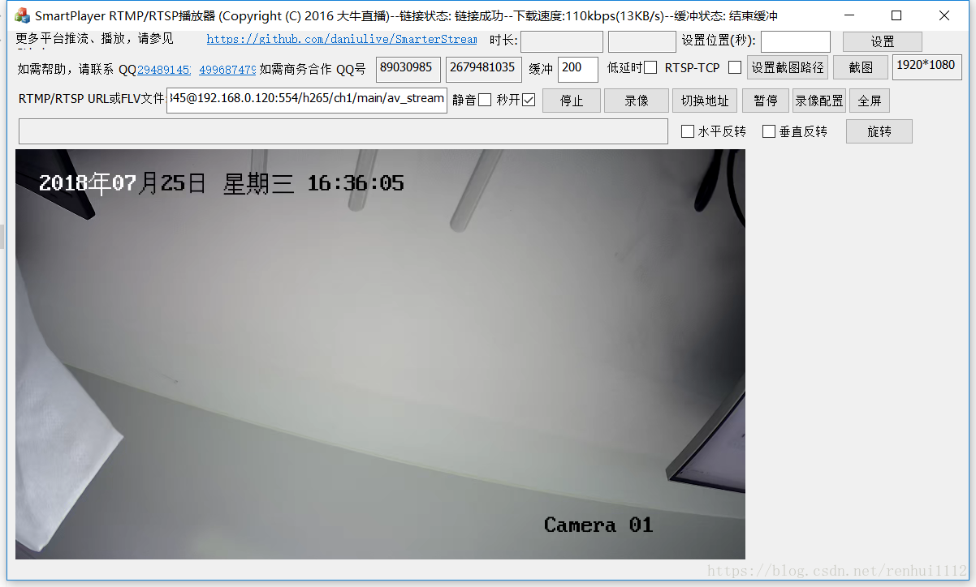Click the RTMP/RTSP URL address field
Viewport: 976px width, 587px height.
[307, 100]
